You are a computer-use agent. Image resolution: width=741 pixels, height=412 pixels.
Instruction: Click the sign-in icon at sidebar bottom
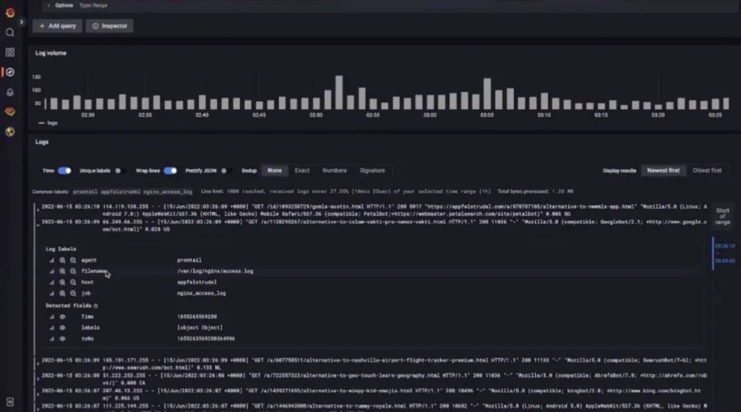click(x=10, y=402)
